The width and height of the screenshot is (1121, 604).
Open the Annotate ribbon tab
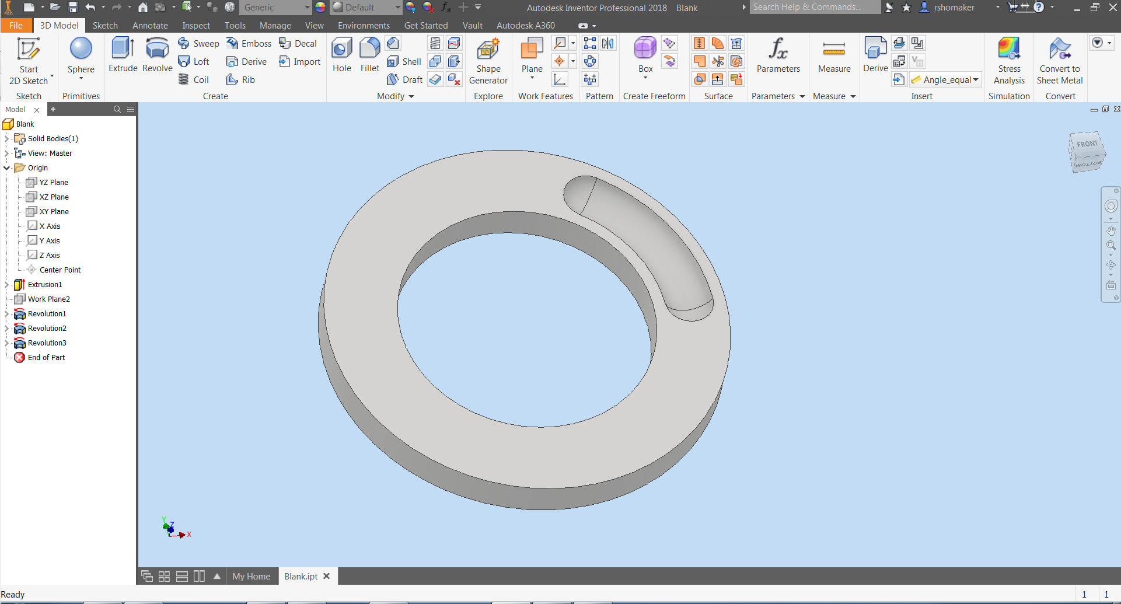pos(150,26)
